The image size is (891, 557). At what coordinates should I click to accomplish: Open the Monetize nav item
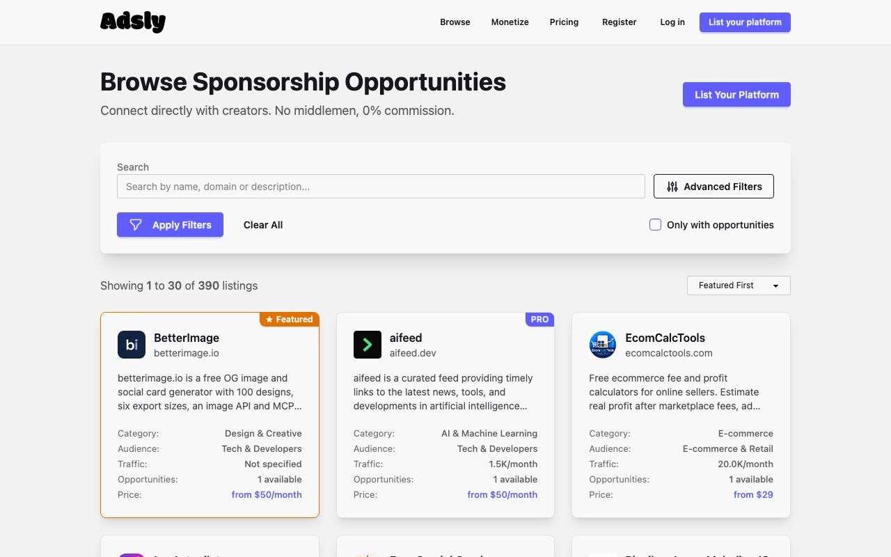click(x=510, y=22)
